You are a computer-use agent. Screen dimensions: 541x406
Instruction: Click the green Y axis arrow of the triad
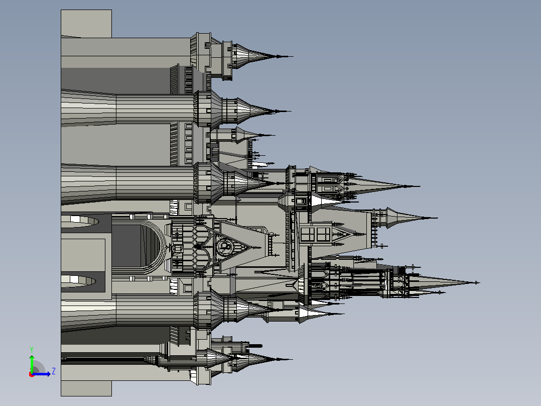[32, 363]
